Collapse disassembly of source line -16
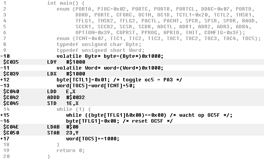 pos(7,121)
